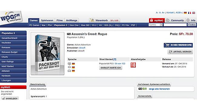This screenshot has height=110, width=197.
Task: Go to DS(i) category
Action: pos(117,25)
